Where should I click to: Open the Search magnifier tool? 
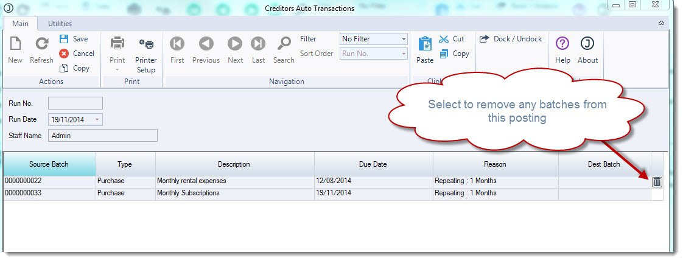(284, 44)
